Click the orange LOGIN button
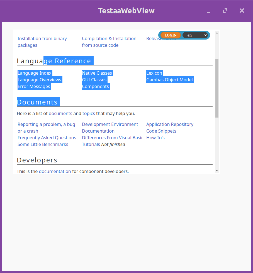253x273 pixels. point(171,35)
